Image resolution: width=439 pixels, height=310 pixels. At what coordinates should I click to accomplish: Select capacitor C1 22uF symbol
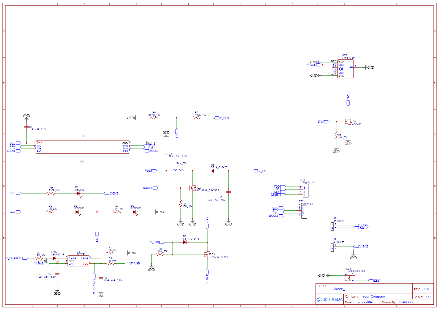(x=228, y=192)
